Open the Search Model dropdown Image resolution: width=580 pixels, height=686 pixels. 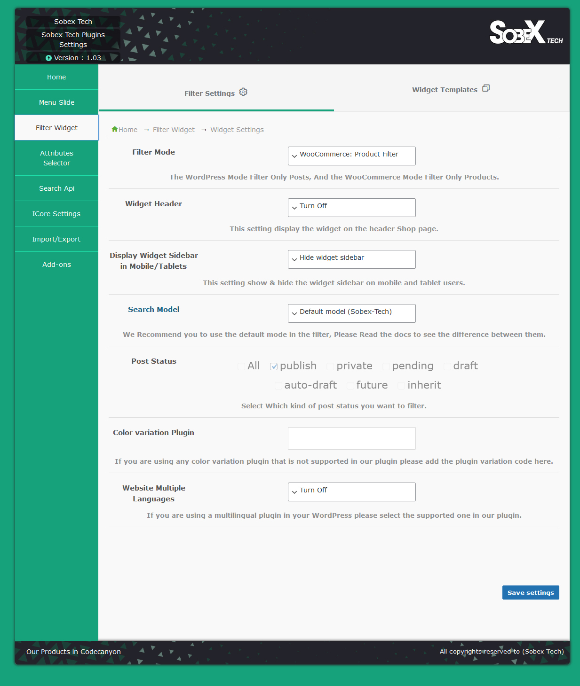pyautogui.click(x=352, y=313)
